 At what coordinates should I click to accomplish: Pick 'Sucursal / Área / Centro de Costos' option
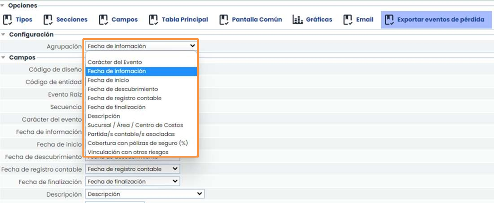[x=135, y=125]
